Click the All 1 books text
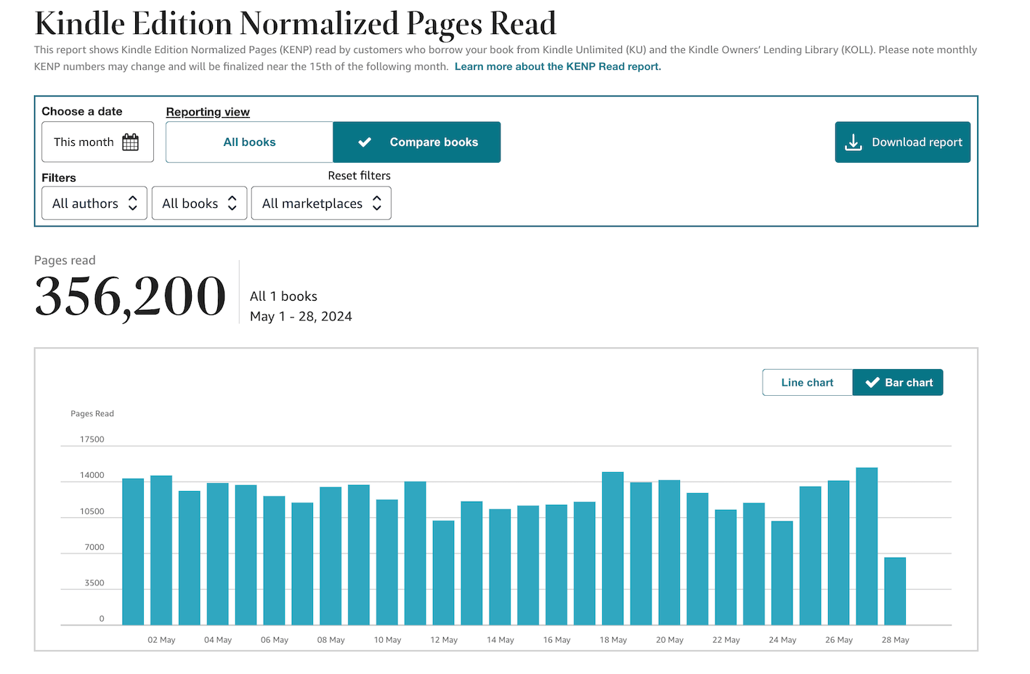This screenshot has height=674, width=1030. [283, 296]
